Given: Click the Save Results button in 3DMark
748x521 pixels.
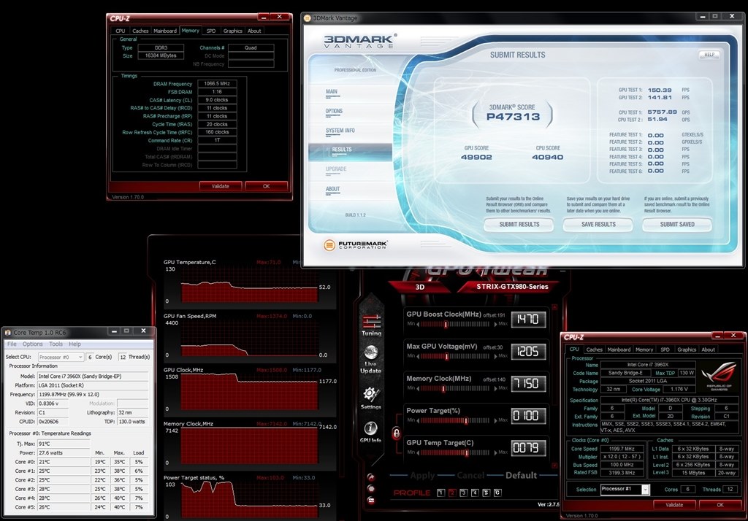Looking at the screenshot, I should coord(598,225).
